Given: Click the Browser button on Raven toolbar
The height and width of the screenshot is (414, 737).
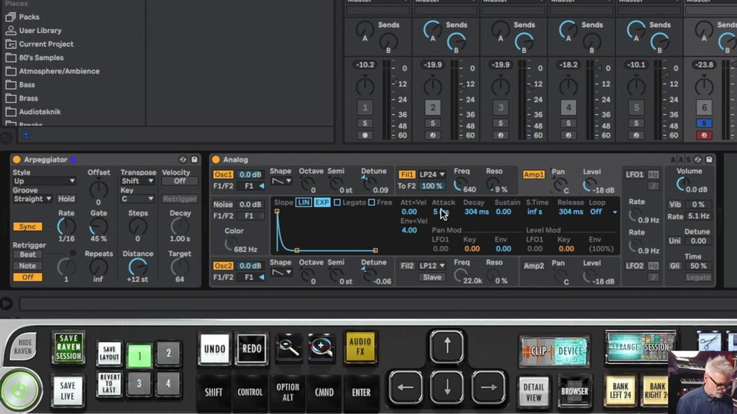Looking at the screenshot, I should coord(574,391).
